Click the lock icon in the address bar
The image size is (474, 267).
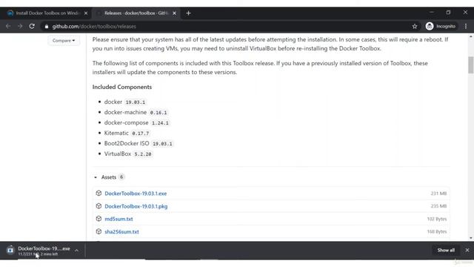click(x=46, y=27)
